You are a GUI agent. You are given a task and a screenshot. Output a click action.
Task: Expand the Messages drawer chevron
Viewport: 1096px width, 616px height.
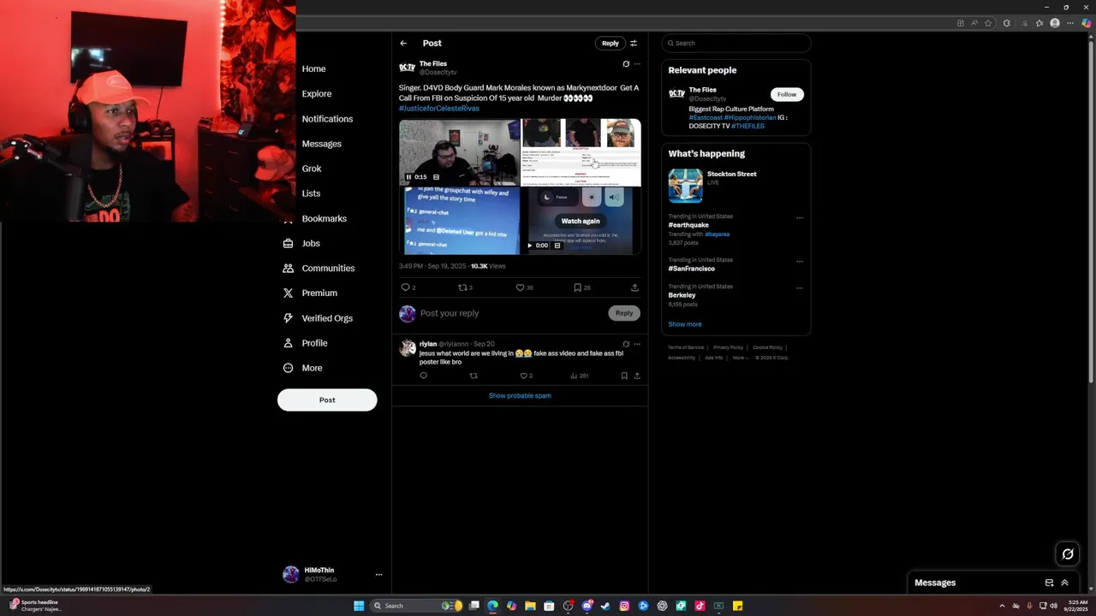[x=1065, y=583]
